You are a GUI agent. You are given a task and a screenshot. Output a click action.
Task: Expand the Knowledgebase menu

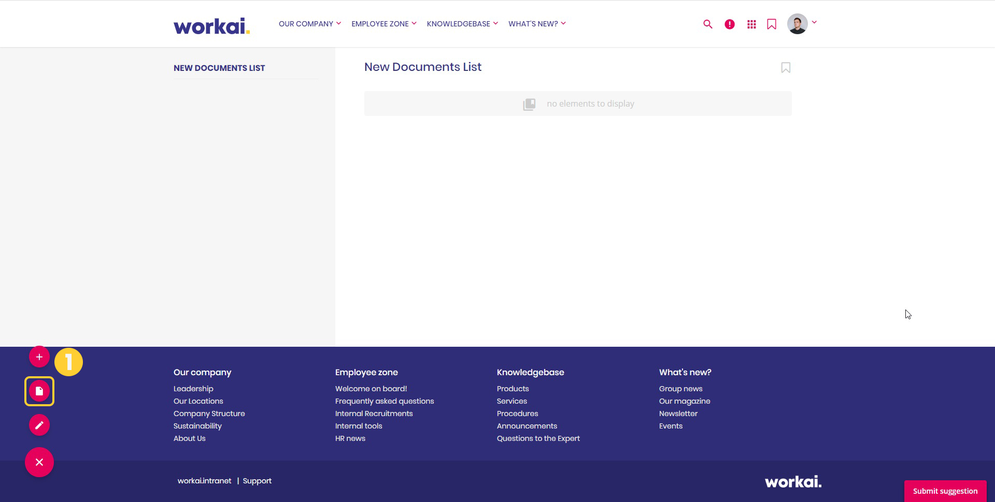[462, 24]
